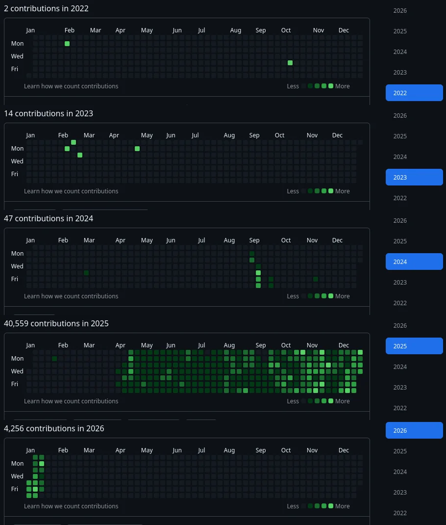Click the dark green March cell in 2024 graph

tap(86, 273)
